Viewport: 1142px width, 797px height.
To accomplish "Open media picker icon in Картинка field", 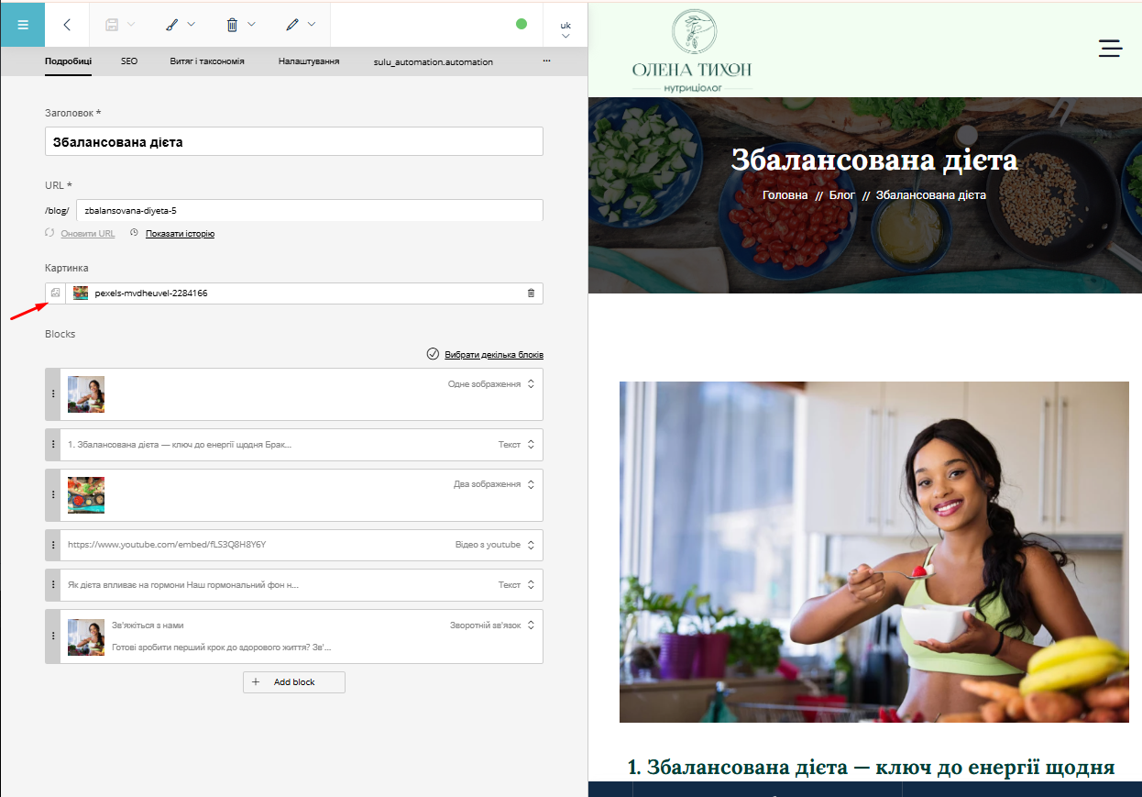I will (x=55, y=293).
